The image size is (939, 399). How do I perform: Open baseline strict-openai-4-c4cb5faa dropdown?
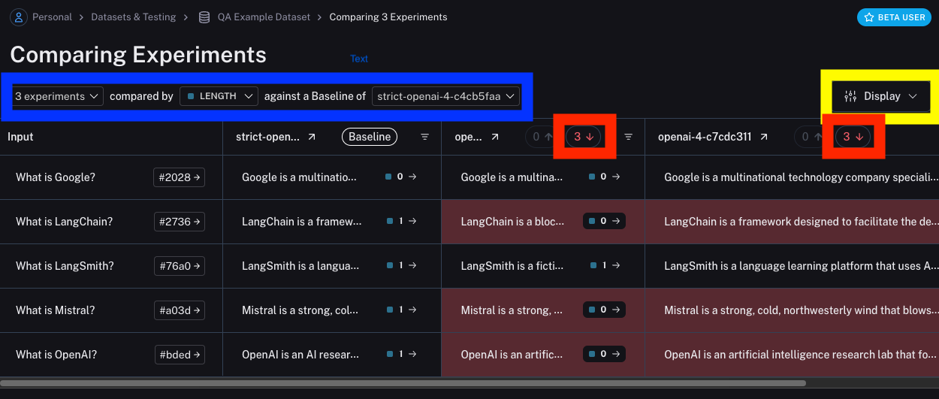pos(446,96)
